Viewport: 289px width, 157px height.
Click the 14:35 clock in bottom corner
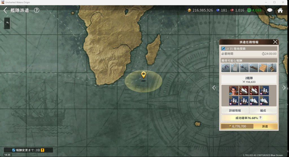pos(7,155)
